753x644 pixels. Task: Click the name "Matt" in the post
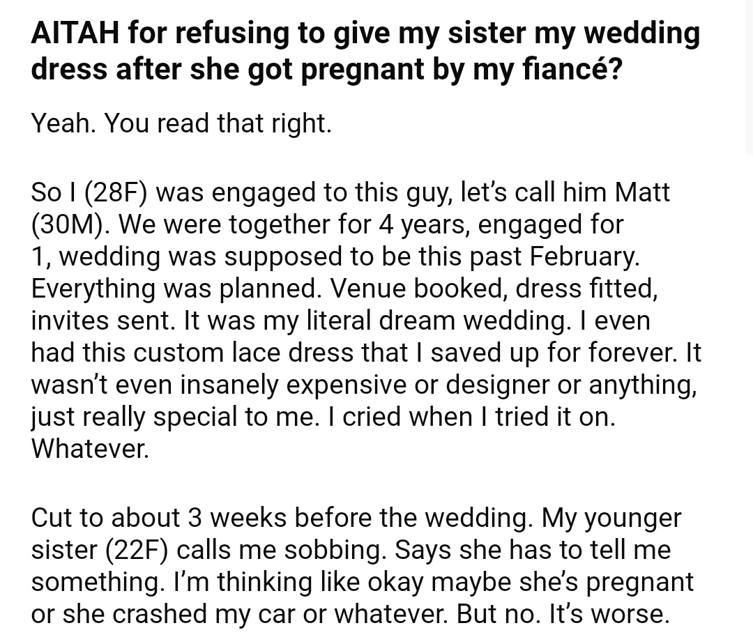pyautogui.click(x=642, y=192)
